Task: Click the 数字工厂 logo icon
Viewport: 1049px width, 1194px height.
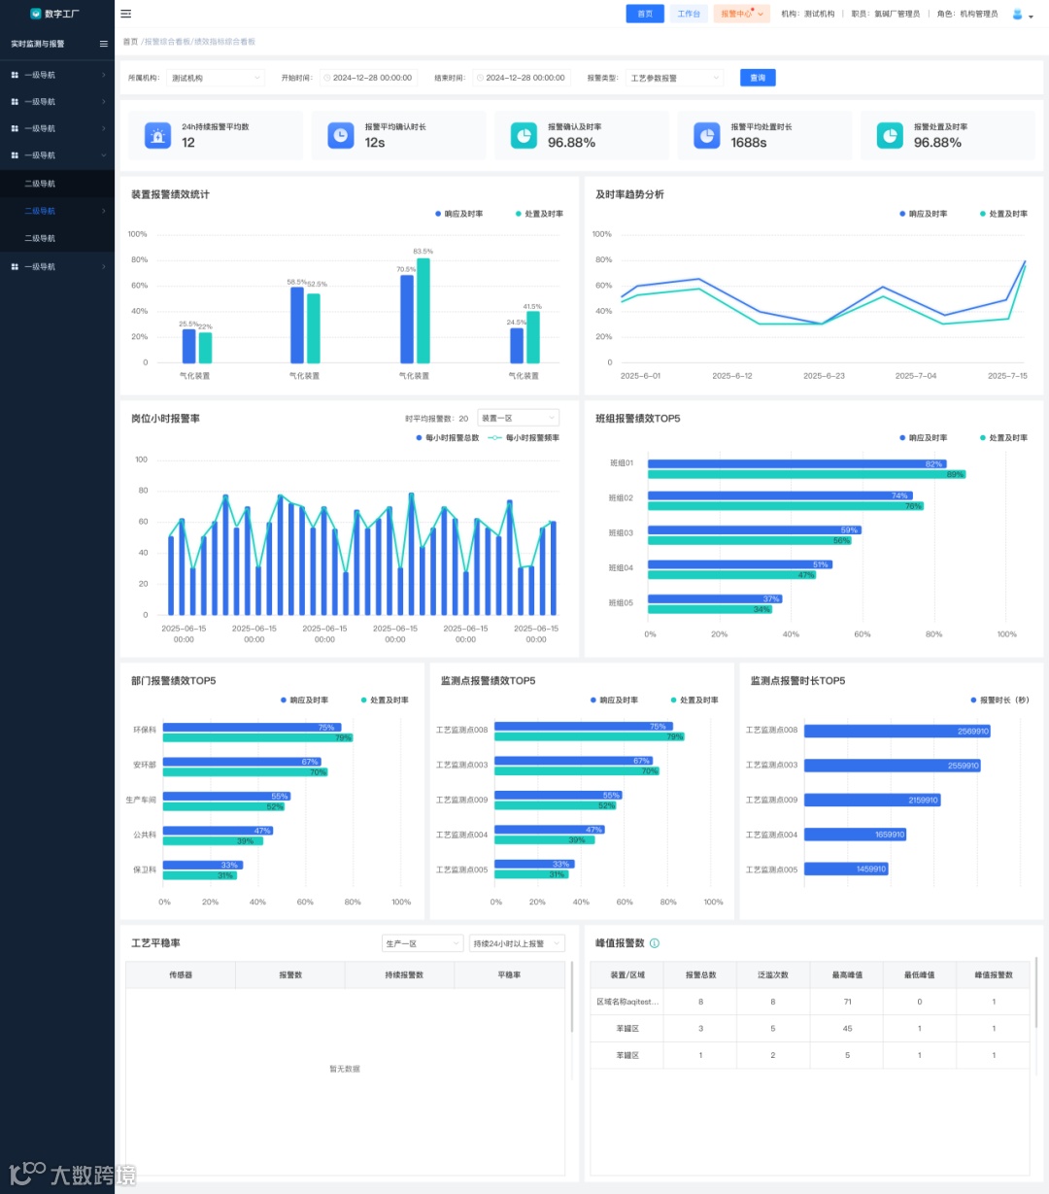Action: coord(36,14)
